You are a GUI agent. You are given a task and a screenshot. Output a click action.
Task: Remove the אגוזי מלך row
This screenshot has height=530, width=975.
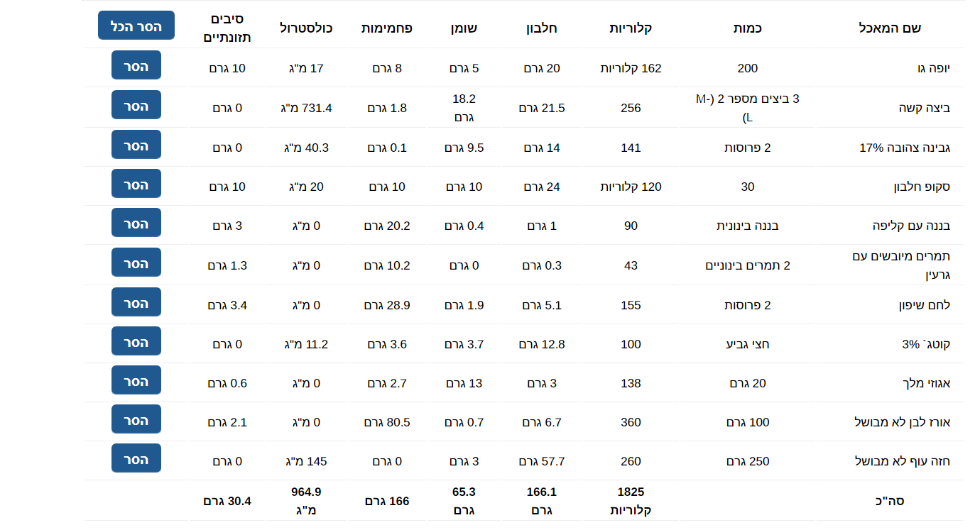136,380
